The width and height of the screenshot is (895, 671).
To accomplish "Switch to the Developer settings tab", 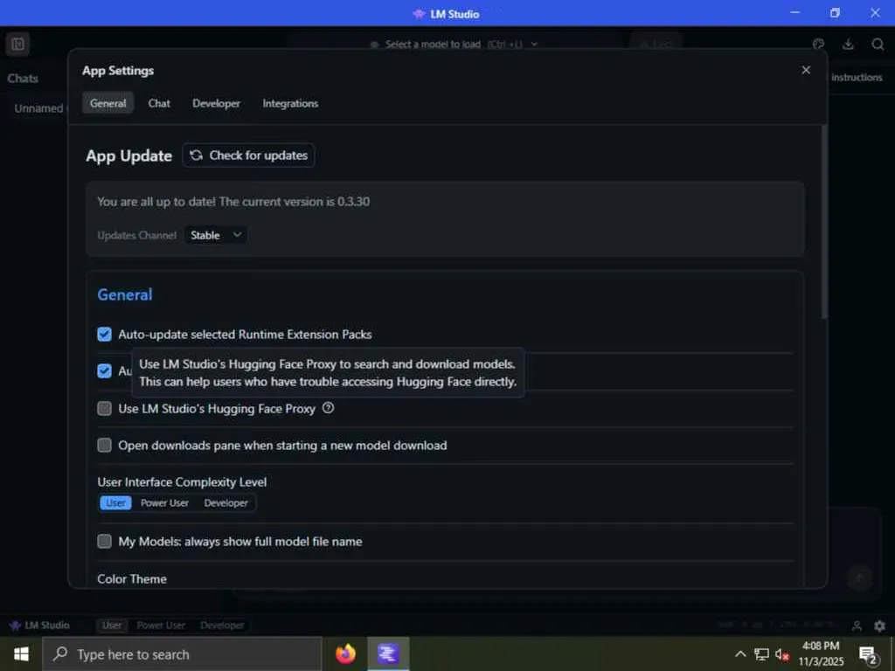I will [x=217, y=103].
